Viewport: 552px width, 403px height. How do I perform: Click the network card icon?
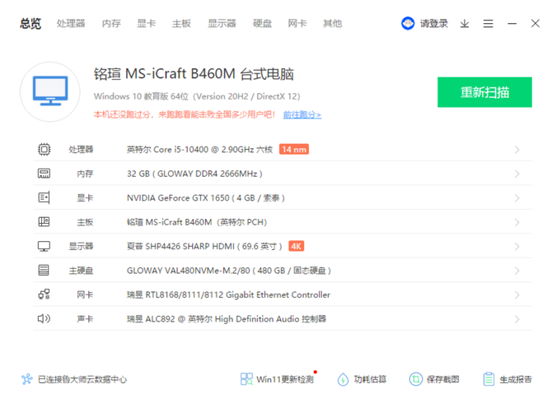44,294
